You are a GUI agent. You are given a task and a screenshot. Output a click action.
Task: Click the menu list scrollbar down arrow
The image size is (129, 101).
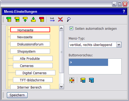(x=61, y=86)
